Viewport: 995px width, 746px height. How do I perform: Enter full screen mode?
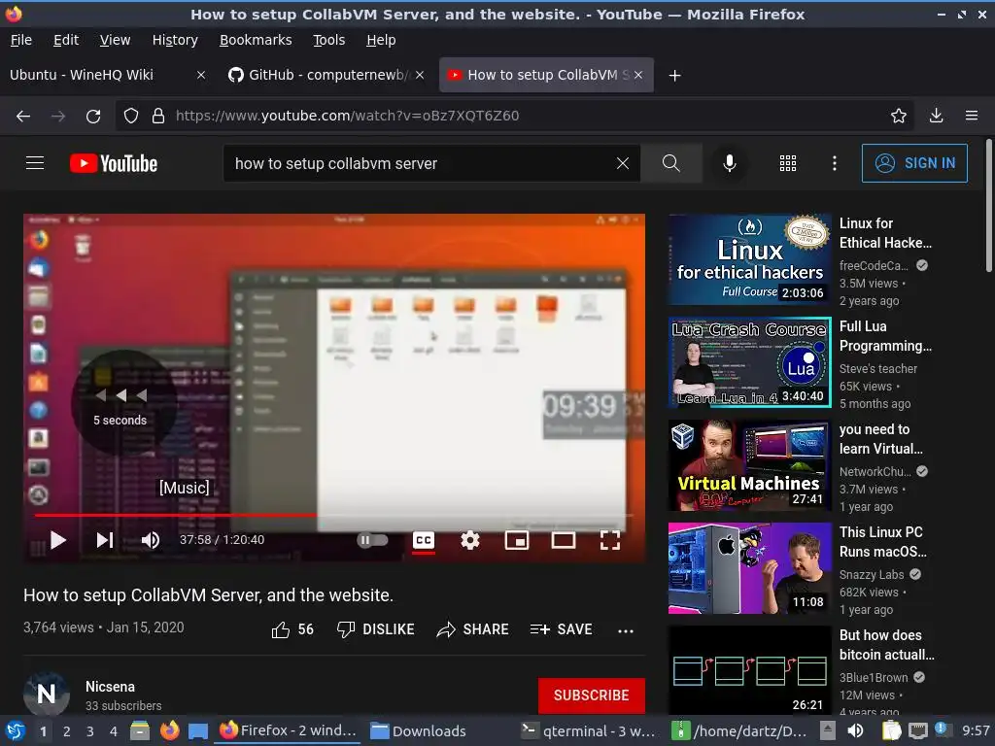coord(610,540)
